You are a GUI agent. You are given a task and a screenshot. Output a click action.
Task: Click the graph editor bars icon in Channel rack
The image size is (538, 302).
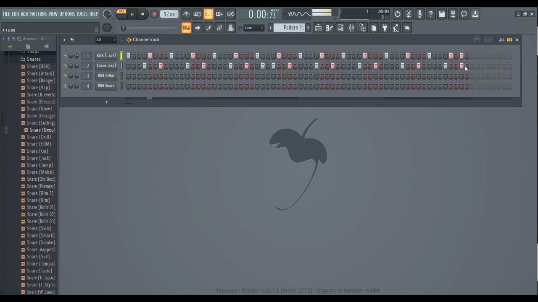502,40
